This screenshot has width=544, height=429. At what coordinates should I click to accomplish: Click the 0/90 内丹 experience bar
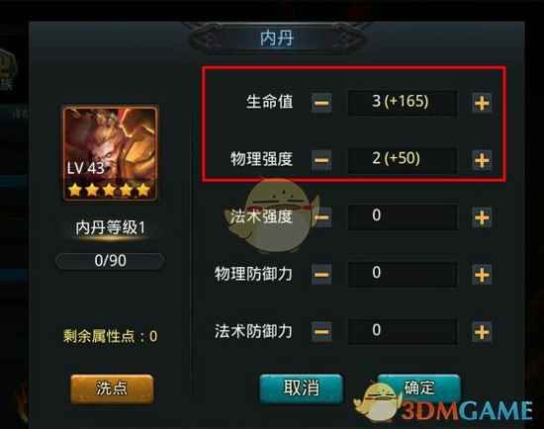click(x=110, y=261)
